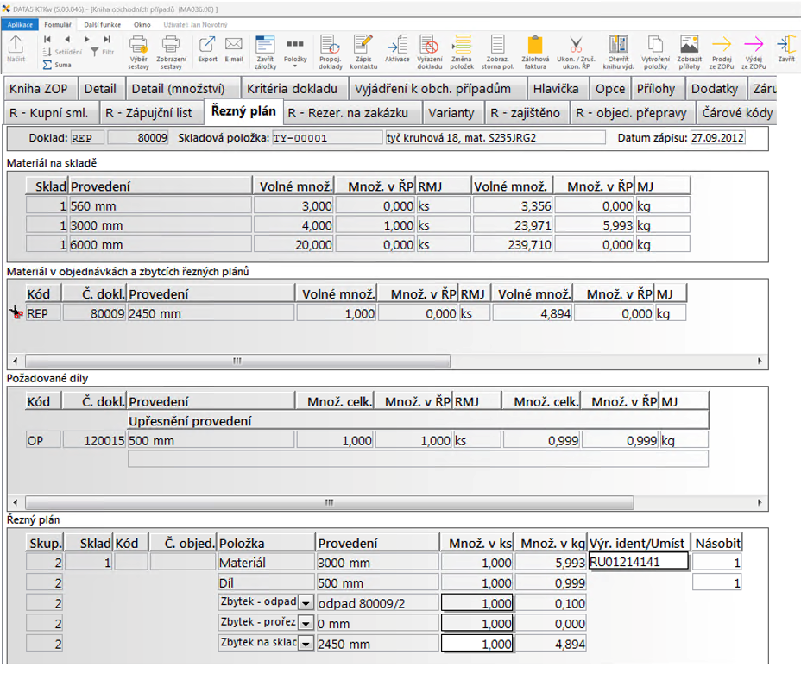Click the Výr. ident/Umíst field RU01214141
The height and width of the screenshot is (680, 801).
638,562
